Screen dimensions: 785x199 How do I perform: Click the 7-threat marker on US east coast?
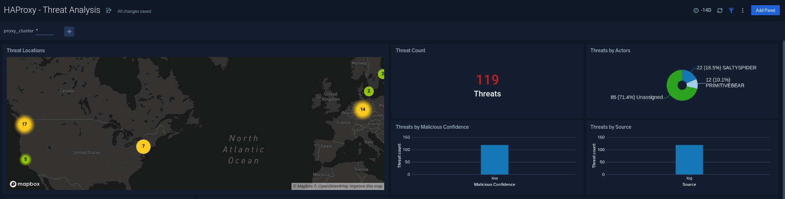click(x=143, y=146)
